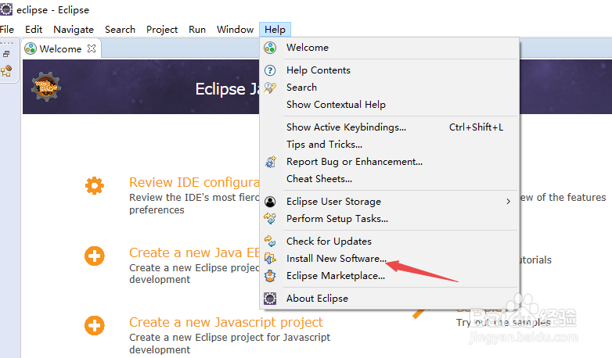
Task: Choose Check for Updates
Action: (390, 241)
